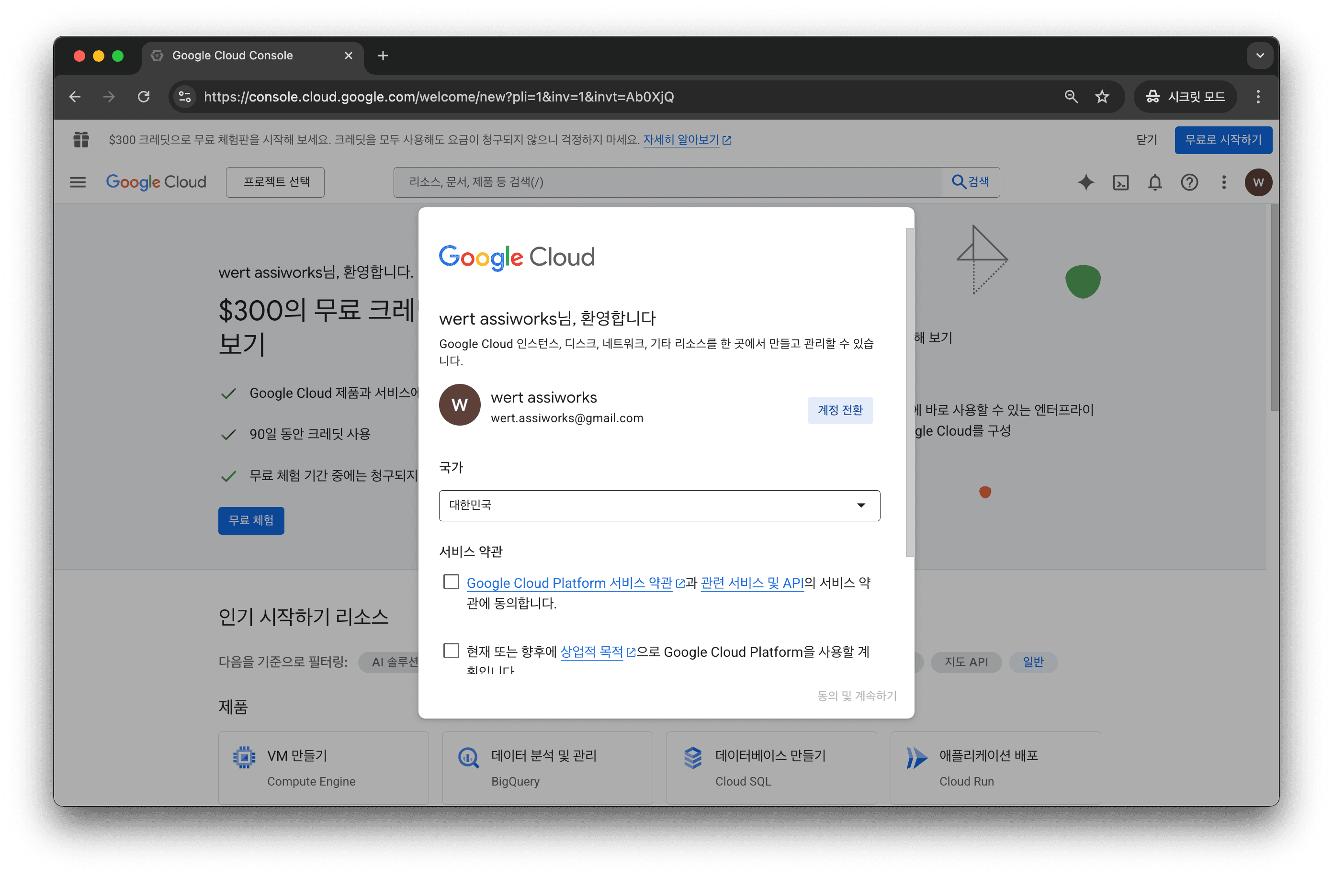Expand the tab search chevron

point(1260,56)
